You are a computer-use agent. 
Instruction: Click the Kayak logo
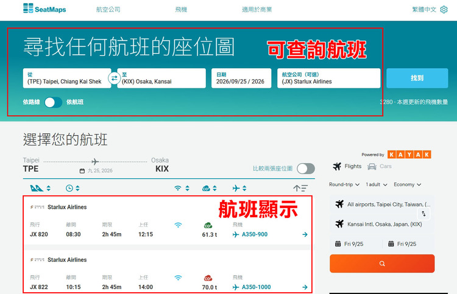[x=409, y=155]
